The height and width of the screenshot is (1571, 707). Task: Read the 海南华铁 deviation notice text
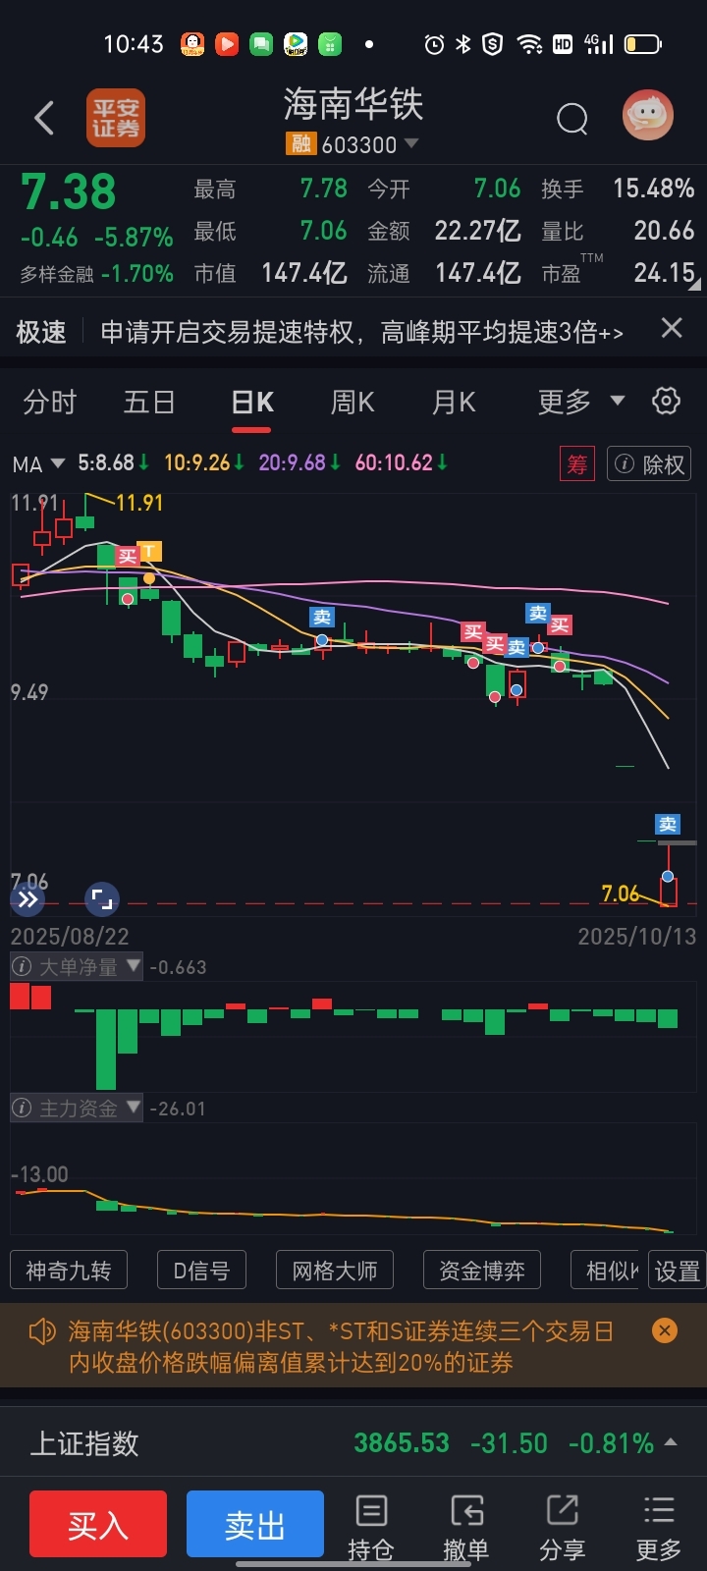pos(341,1346)
